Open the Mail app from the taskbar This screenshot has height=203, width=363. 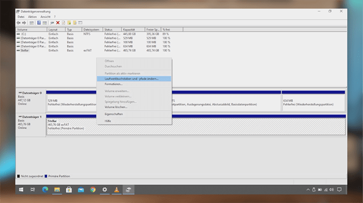81,190
